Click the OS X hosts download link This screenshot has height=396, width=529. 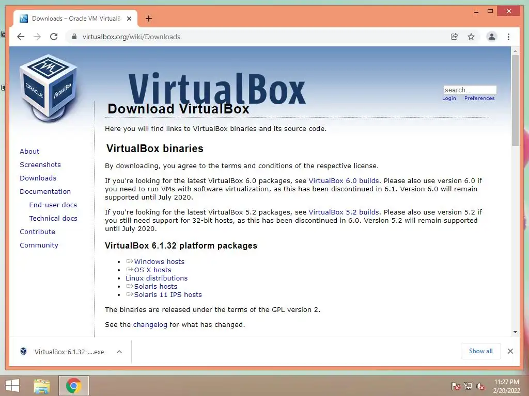pos(152,270)
